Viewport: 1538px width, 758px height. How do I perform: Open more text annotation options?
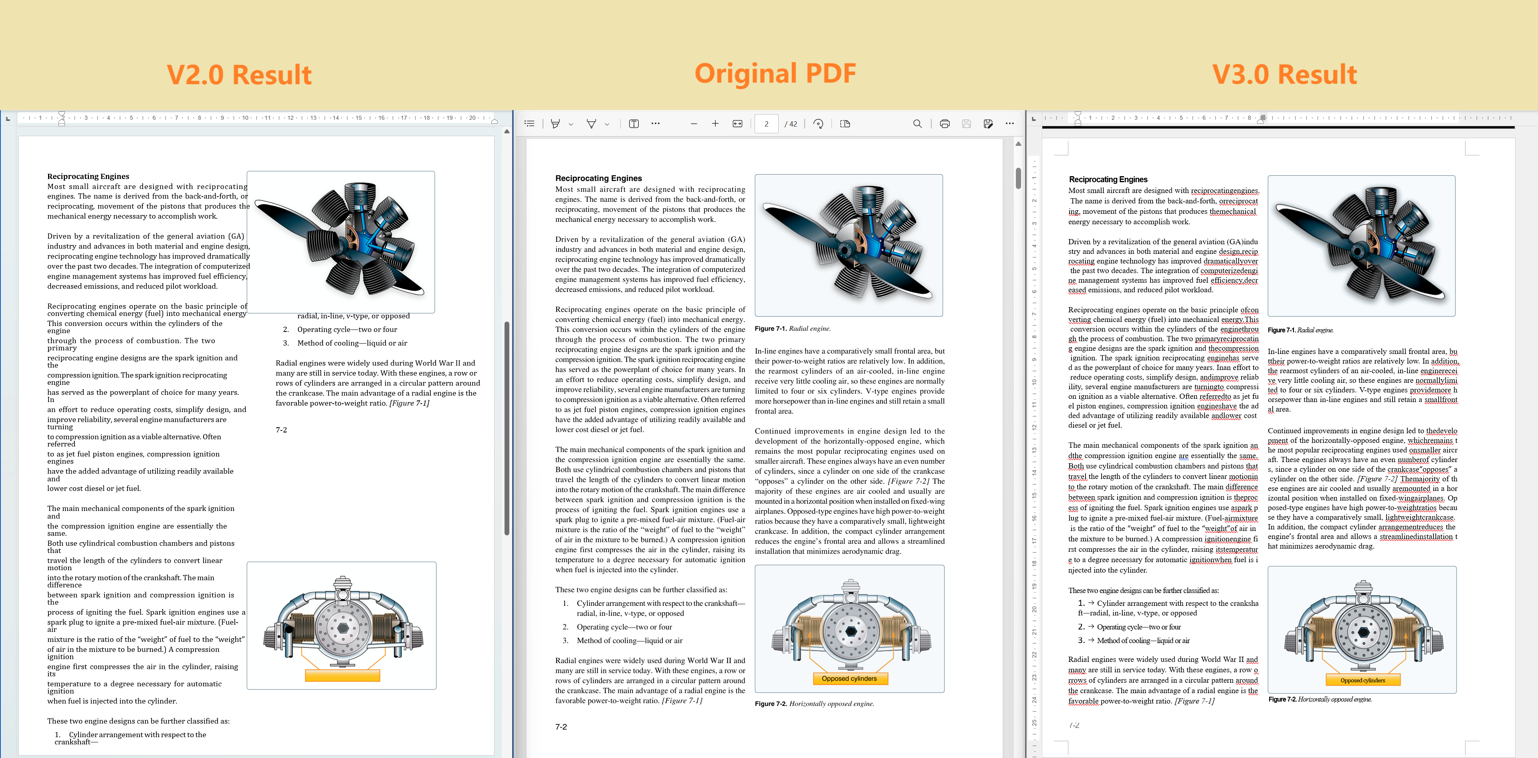[656, 123]
